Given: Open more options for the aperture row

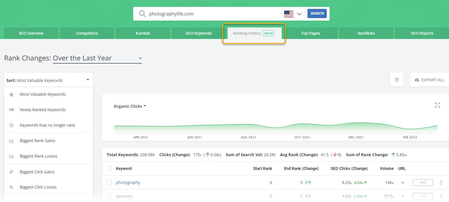Looking at the screenshot, I should pos(441,196).
